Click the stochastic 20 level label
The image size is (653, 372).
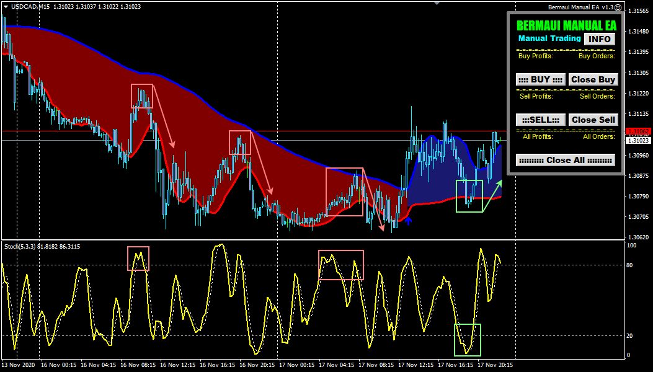click(630, 336)
